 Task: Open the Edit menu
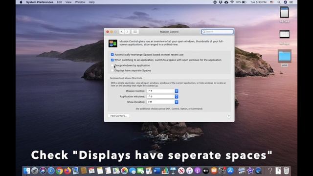(59, 2)
